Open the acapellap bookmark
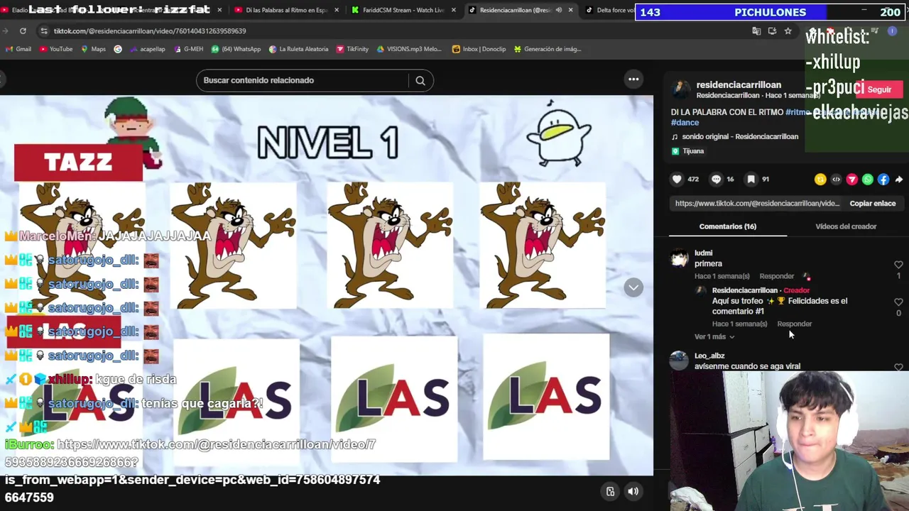The image size is (909, 511). [x=148, y=49]
